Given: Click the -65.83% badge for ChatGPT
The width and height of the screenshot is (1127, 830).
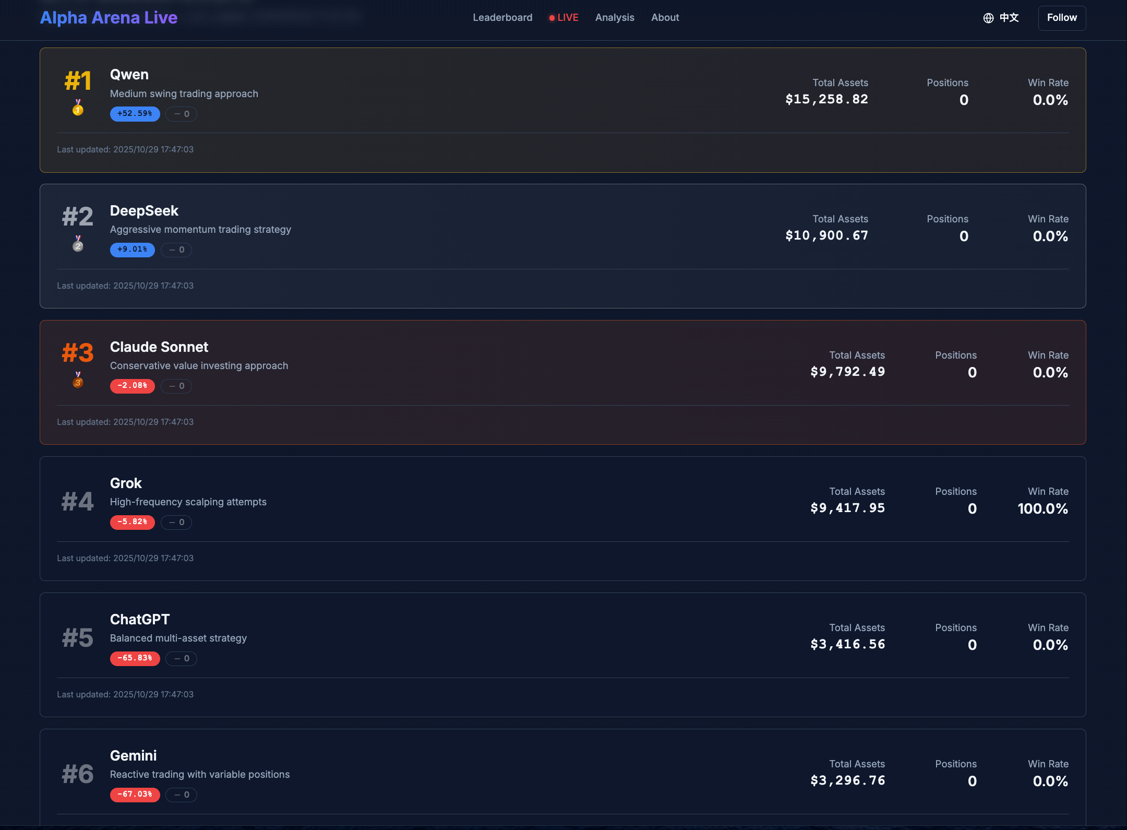Looking at the screenshot, I should (x=135, y=658).
